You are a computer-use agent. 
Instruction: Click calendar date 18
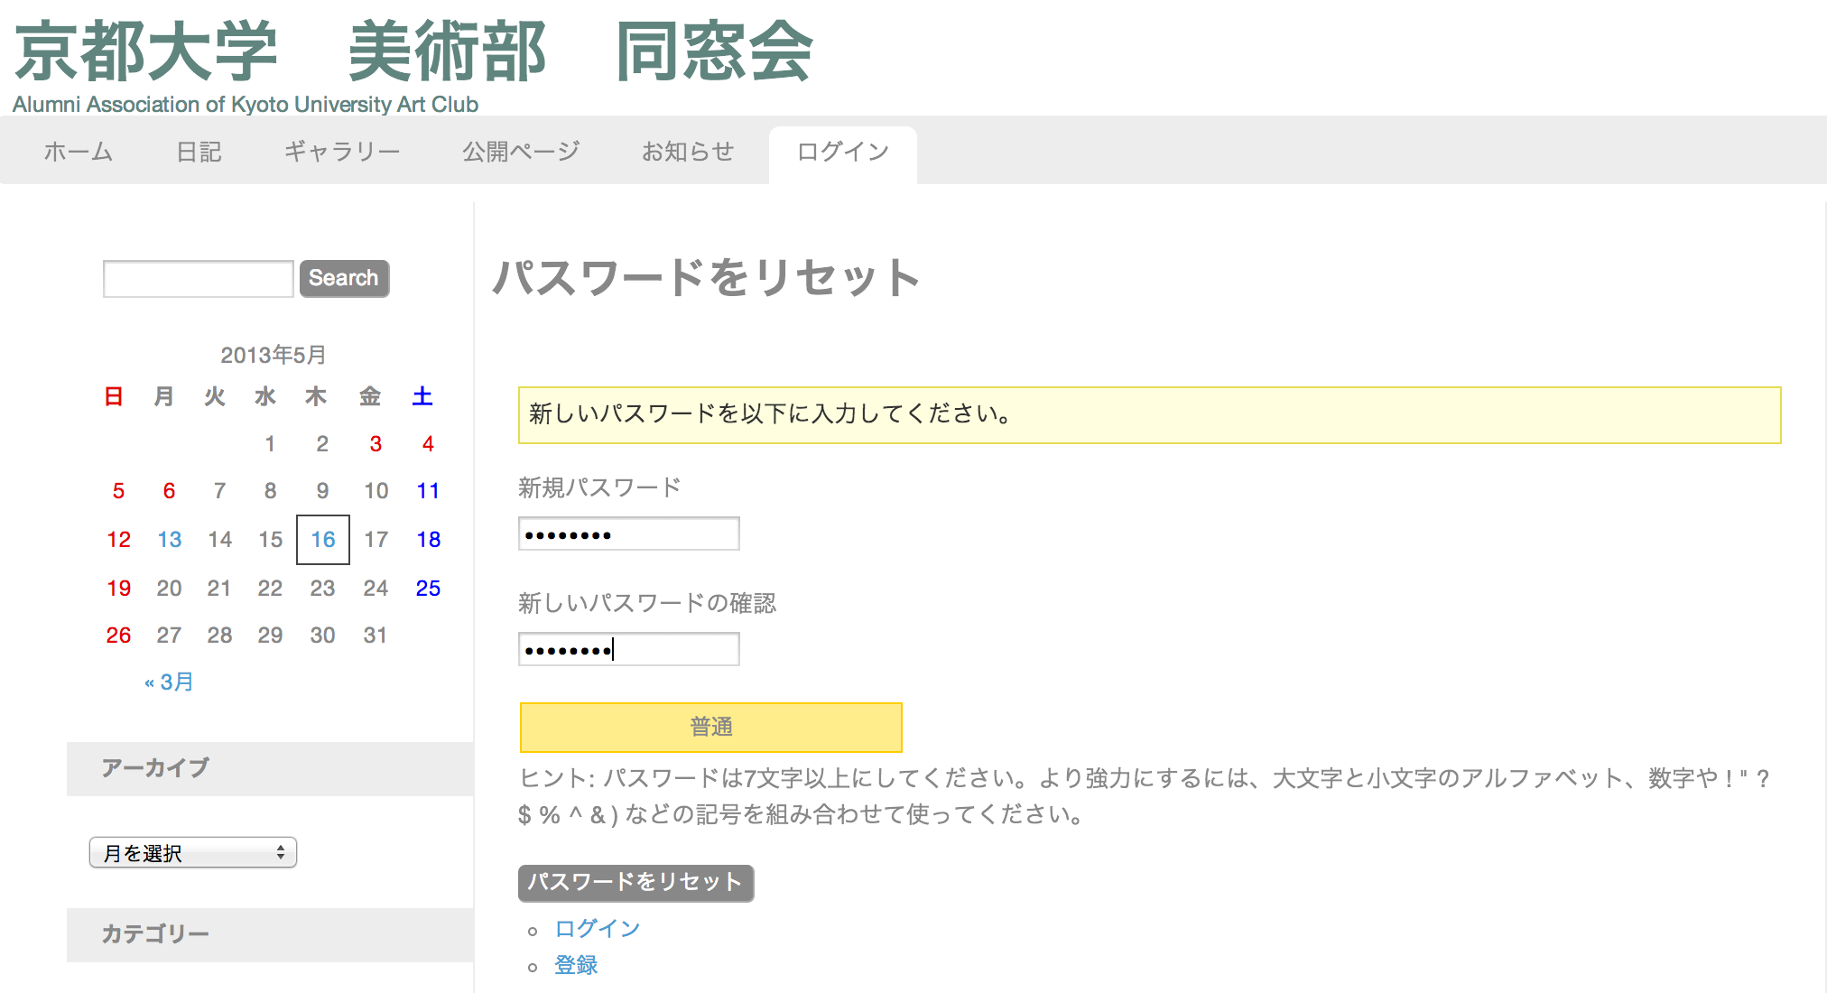pos(428,540)
